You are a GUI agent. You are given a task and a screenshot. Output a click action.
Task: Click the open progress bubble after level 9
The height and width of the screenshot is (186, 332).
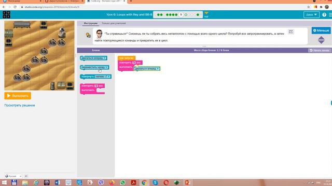186,15
